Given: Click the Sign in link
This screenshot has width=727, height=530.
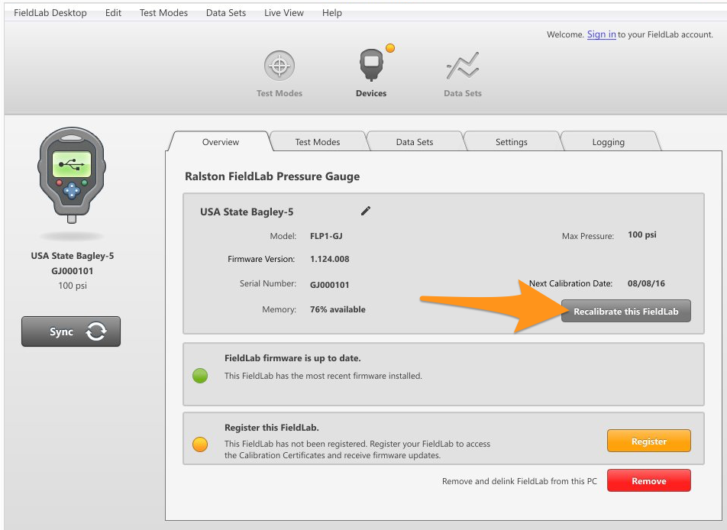Looking at the screenshot, I should click(x=601, y=34).
